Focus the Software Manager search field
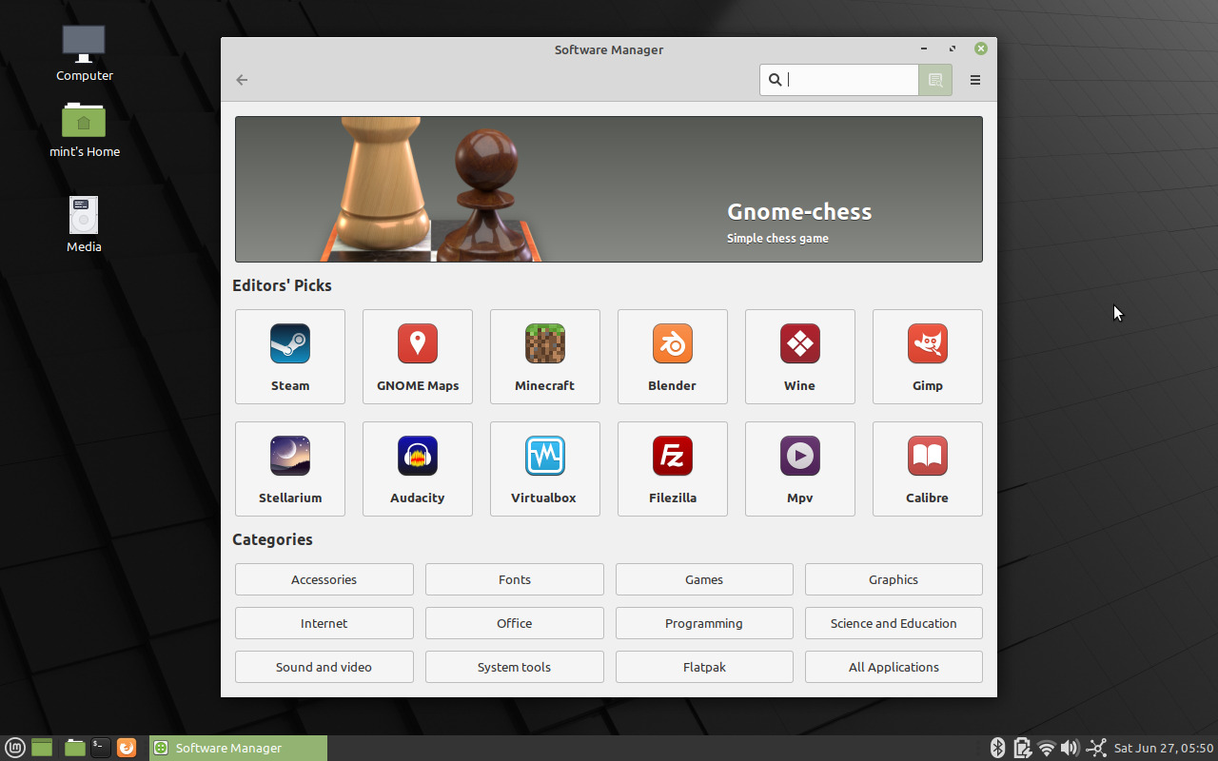1218x761 pixels. pyautogui.click(x=839, y=80)
